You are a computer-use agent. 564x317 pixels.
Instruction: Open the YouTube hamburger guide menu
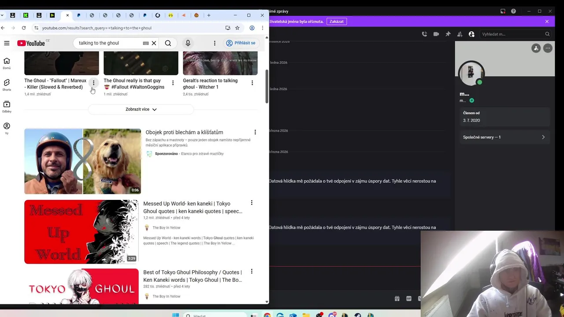(x=7, y=43)
